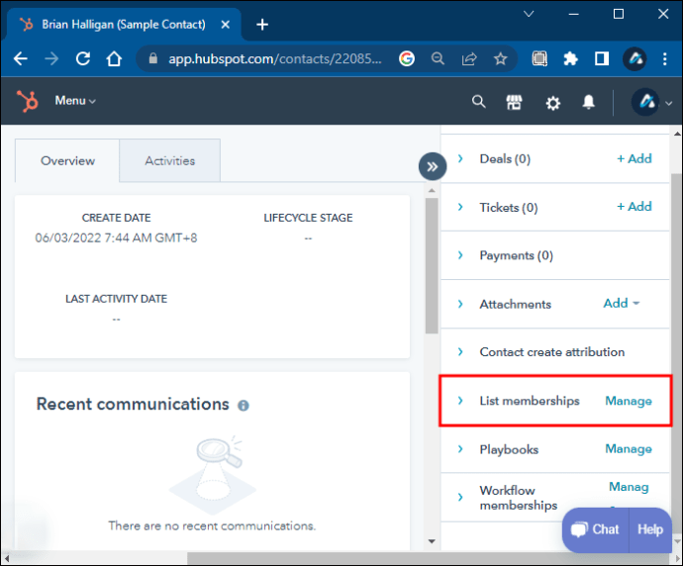Click Manage next to List memberships
Screen dimensions: 683x566
tap(629, 401)
